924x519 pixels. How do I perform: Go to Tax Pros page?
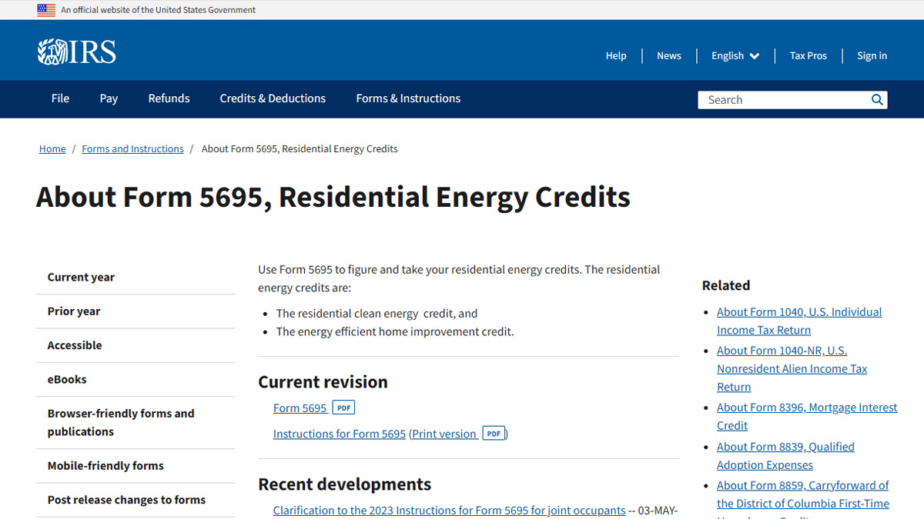pos(808,55)
